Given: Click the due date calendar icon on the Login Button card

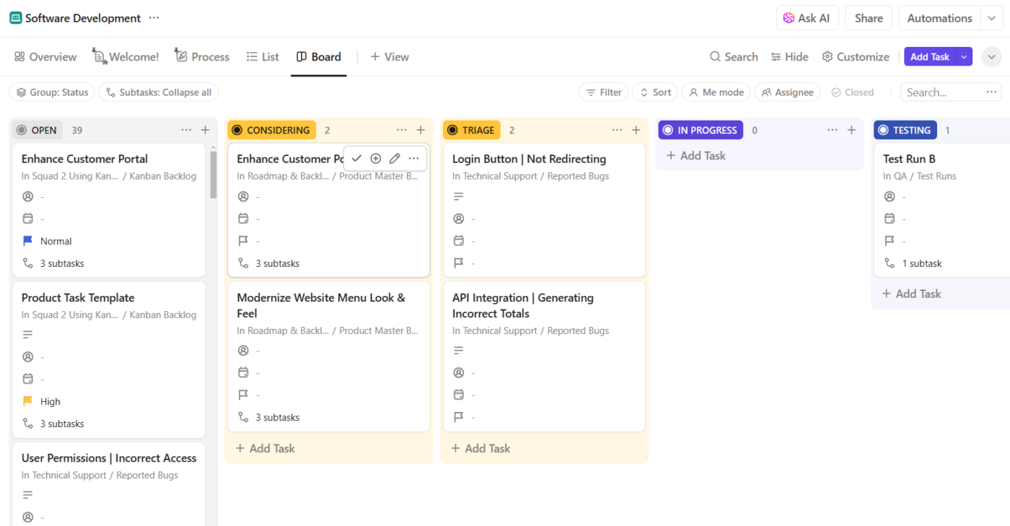Looking at the screenshot, I should click(x=458, y=241).
